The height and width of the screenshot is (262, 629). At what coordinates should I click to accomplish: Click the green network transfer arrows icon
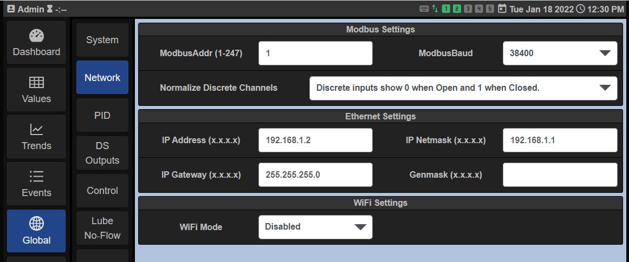(x=435, y=9)
